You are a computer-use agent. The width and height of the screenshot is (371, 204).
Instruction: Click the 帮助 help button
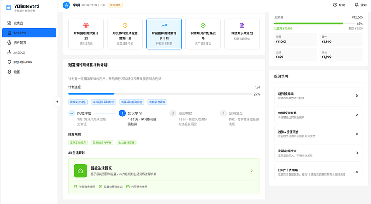(x=339, y=5)
